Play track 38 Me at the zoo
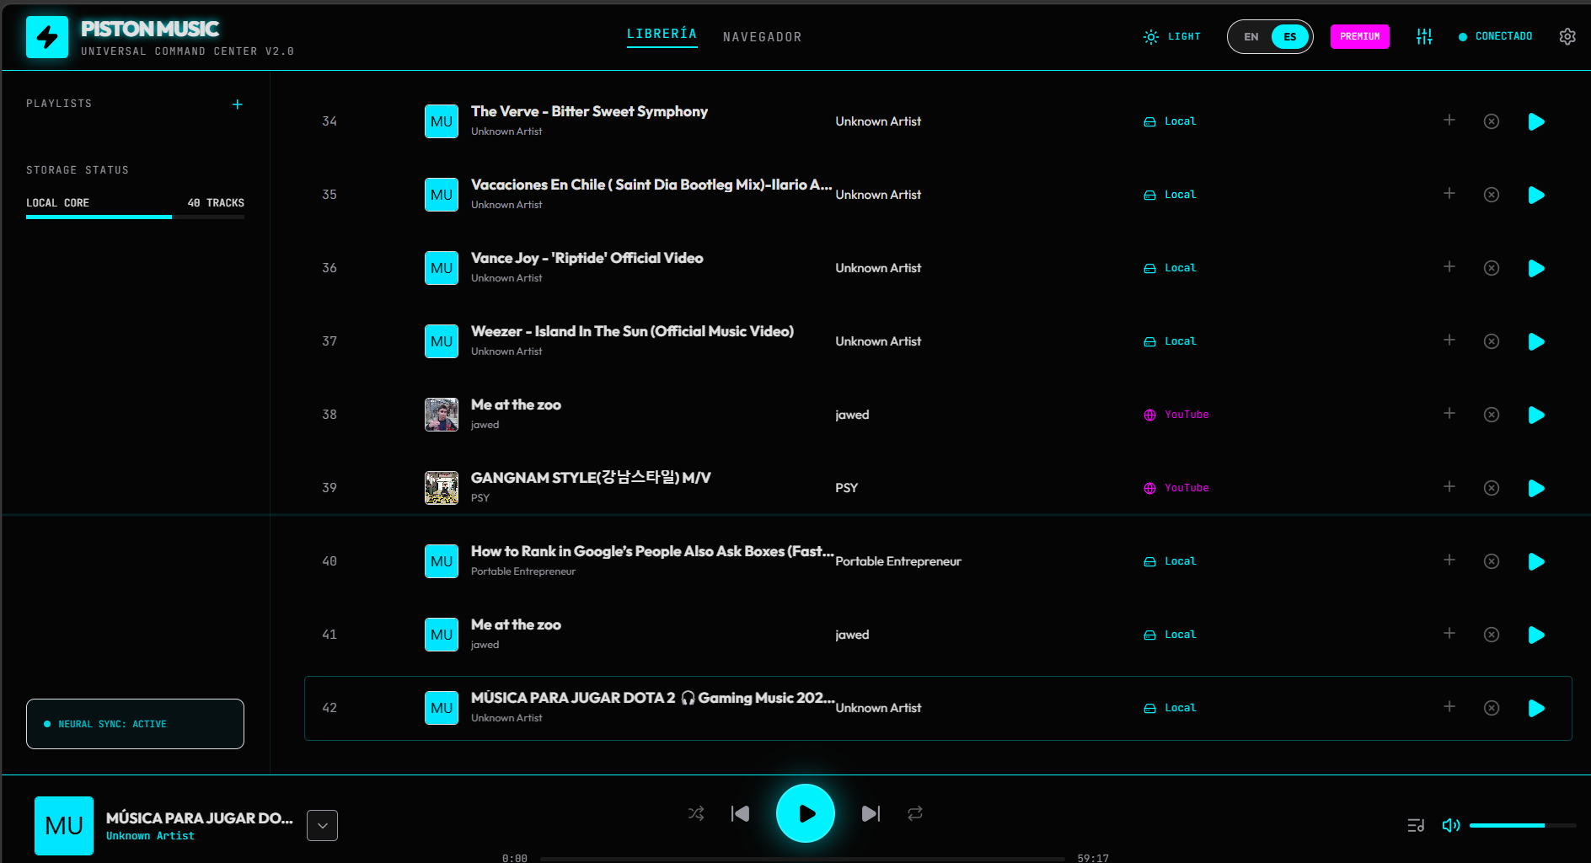The image size is (1591, 863). click(x=1536, y=415)
